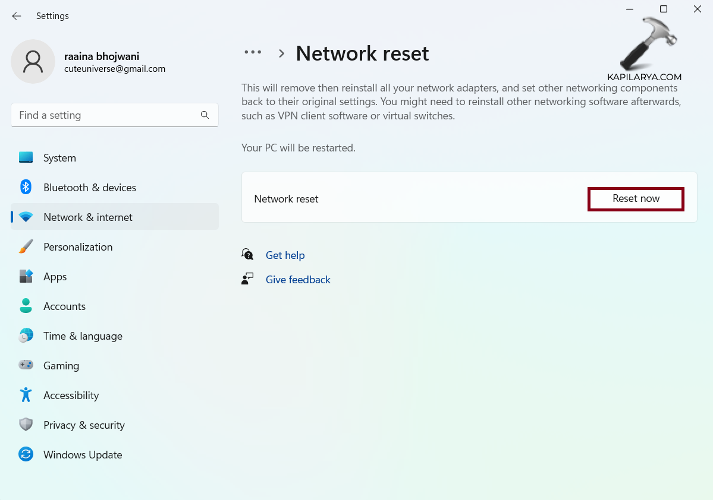Expand the breadcrumb ellipsis menu
This screenshot has height=500, width=713.
pos(253,53)
